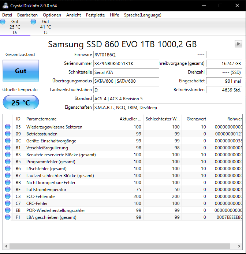The image size is (246, 254).
Task: Click the Firmware field RVT01B6Q
Action: pyautogui.click(x=126, y=55)
